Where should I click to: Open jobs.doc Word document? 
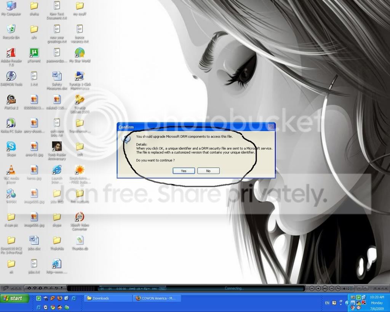click(x=34, y=243)
